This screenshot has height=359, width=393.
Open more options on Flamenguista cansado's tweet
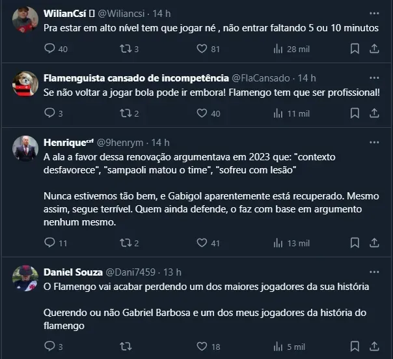pos(374,78)
